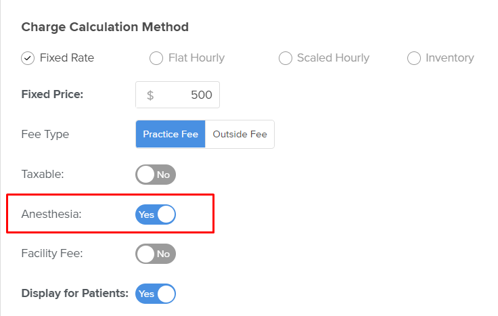
Task: Select the Scaled Hourly radio button
Action: pos(285,58)
